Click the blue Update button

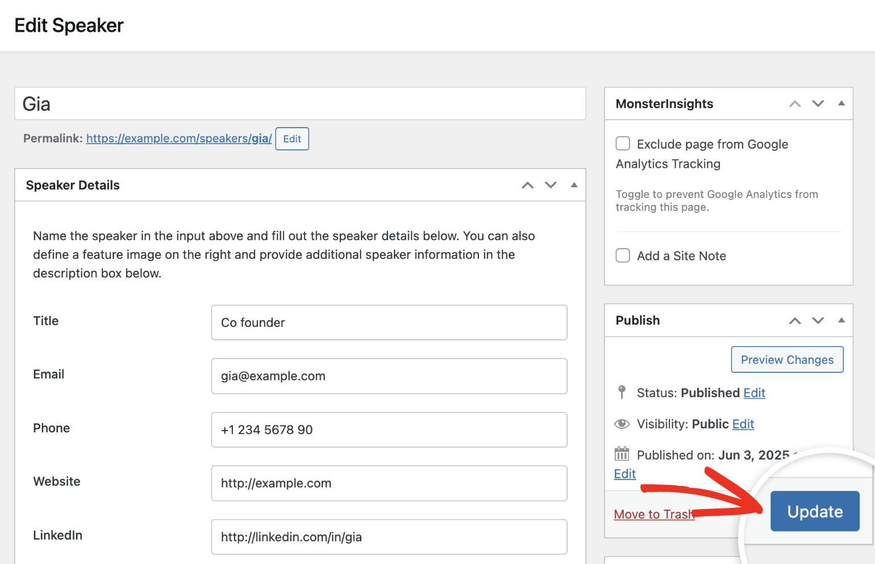pos(815,511)
